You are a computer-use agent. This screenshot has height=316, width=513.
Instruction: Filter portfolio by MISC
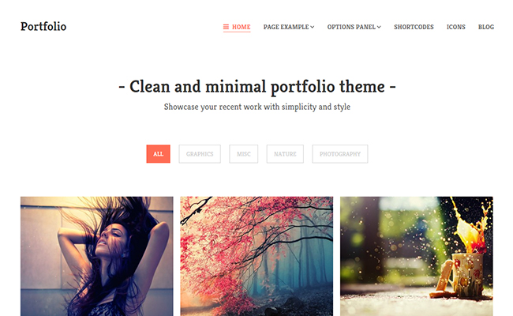click(243, 154)
